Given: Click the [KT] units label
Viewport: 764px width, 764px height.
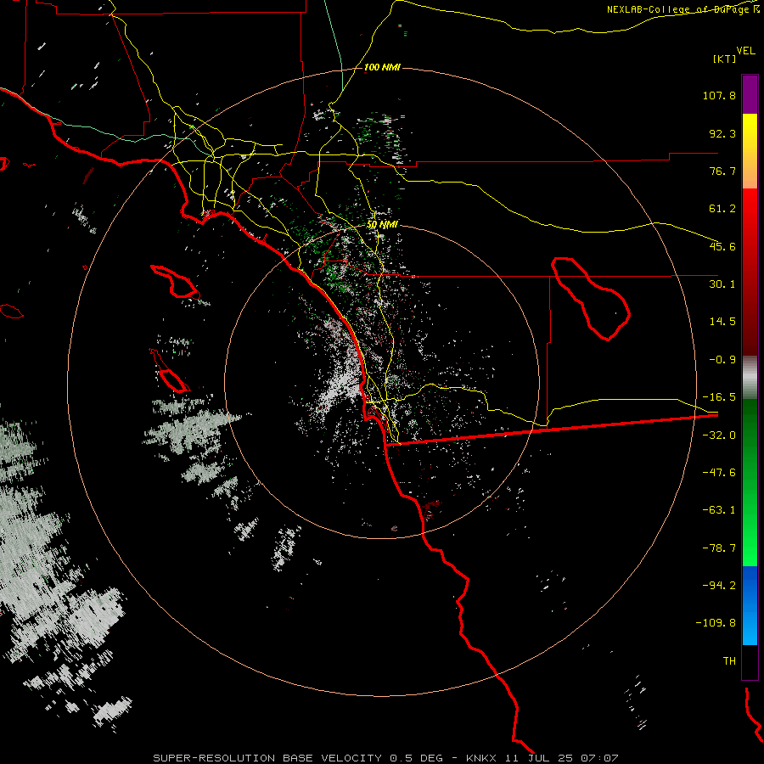Looking at the screenshot, I should (725, 59).
